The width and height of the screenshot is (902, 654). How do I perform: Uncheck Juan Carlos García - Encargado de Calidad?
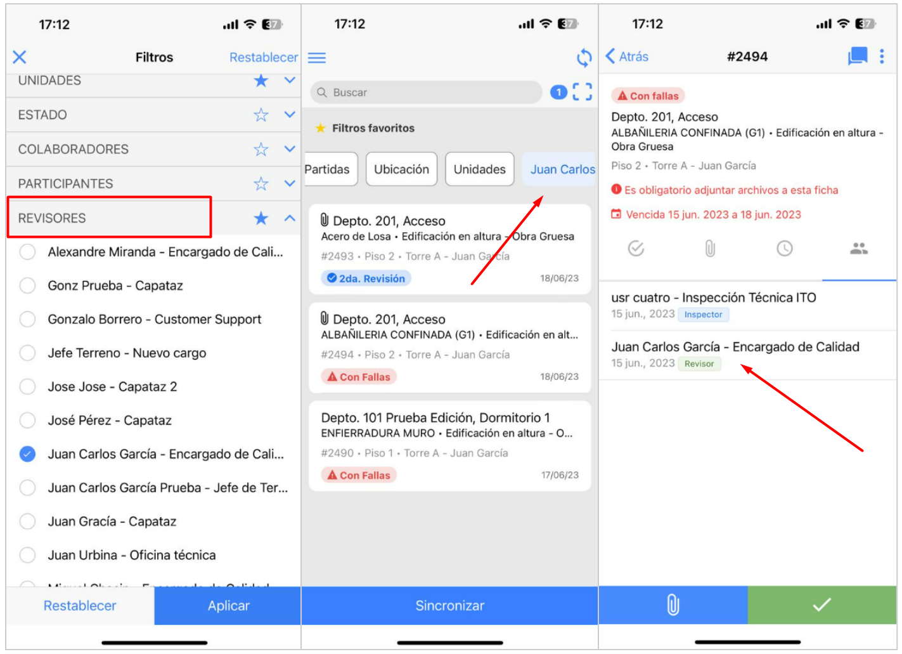28,454
